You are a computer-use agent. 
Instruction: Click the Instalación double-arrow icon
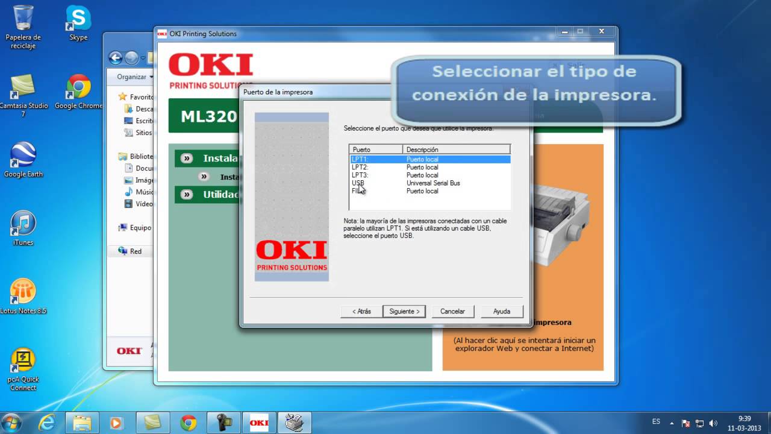[187, 159]
